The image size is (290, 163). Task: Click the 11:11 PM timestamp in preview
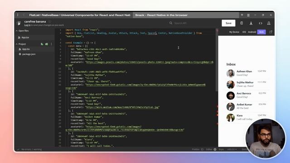point(262,82)
